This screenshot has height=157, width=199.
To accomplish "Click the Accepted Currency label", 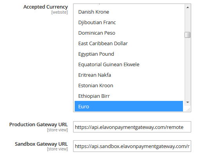I will [46, 7].
